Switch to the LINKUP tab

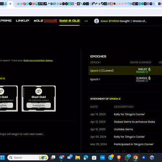[x=22, y=21]
